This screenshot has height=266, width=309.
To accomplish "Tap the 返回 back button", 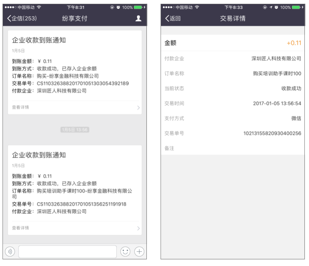I will coord(176,18).
